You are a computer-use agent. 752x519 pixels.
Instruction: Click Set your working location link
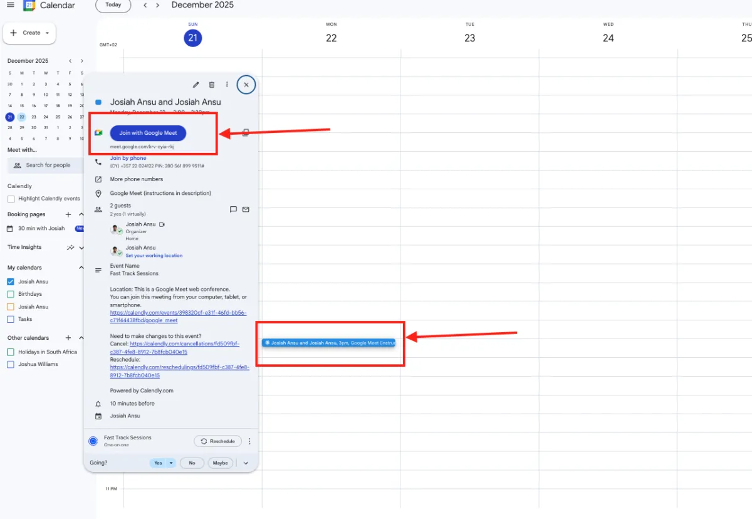154,256
